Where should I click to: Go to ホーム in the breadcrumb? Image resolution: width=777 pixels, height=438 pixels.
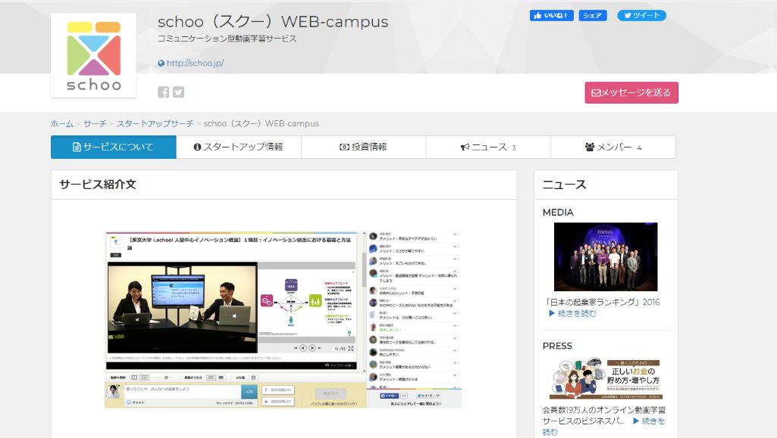point(62,123)
